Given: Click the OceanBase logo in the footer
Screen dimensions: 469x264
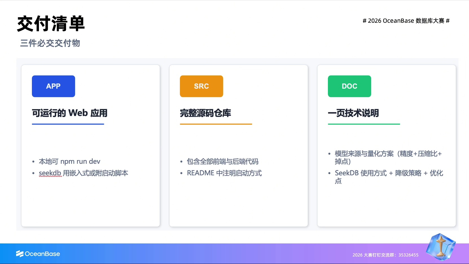Looking at the screenshot, I should pyautogui.click(x=38, y=254).
